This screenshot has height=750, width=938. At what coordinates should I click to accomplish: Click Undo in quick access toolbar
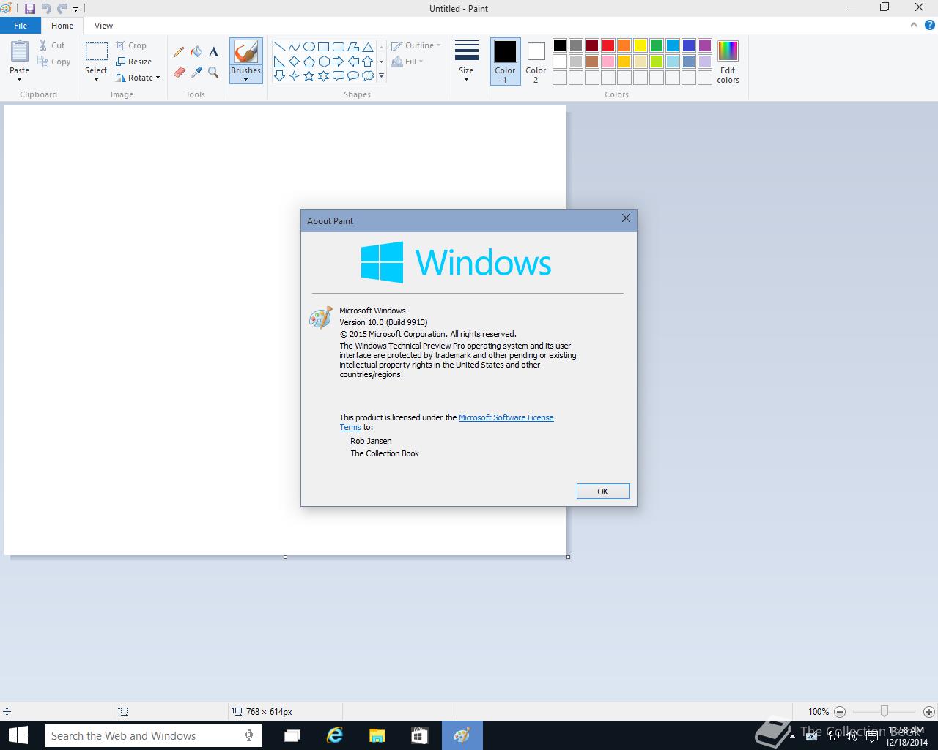[46, 9]
